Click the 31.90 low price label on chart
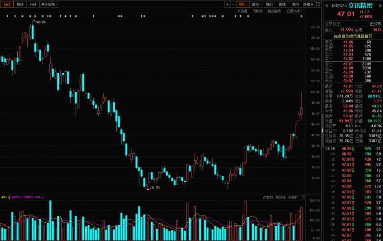Viewport: 383px width, 241px height. click(155, 187)
